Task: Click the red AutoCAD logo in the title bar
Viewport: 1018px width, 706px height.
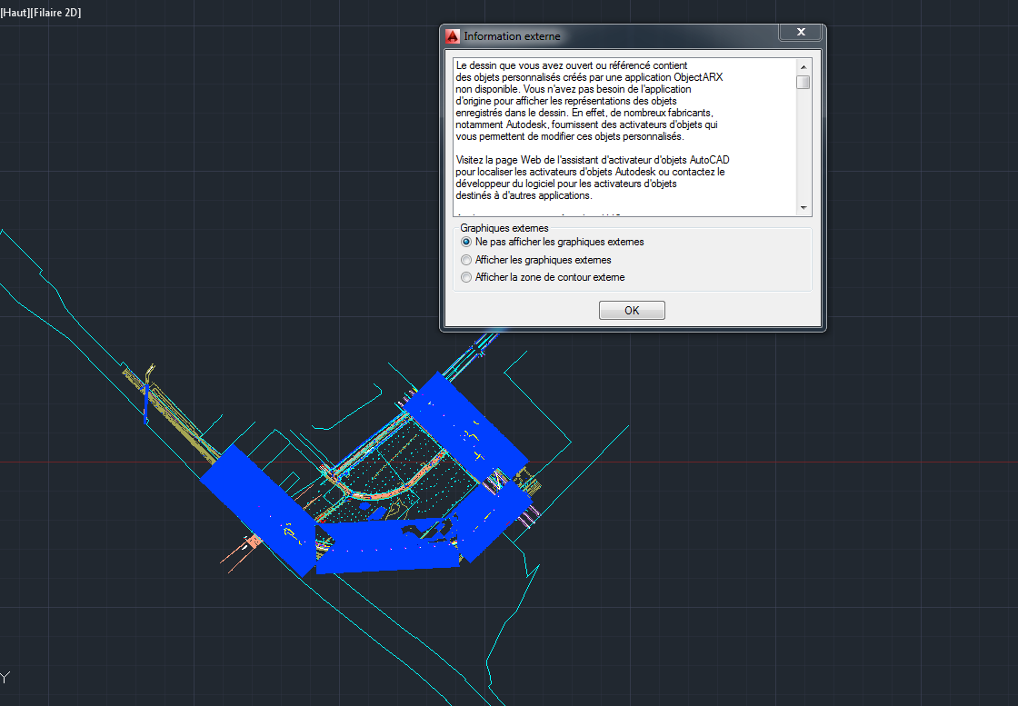Action: click(x=453, y=35)
